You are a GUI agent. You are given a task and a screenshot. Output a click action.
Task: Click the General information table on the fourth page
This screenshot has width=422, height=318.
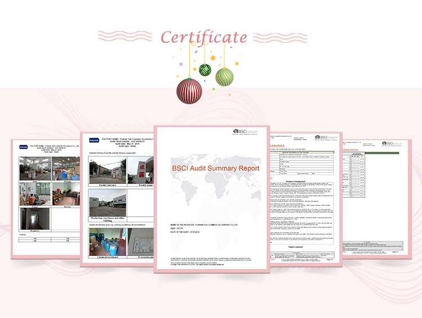[302, 163]
